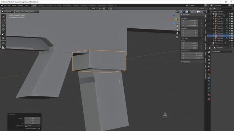
Task: Open the View Layer properties tab icon
Action: [x=209, y=63]
